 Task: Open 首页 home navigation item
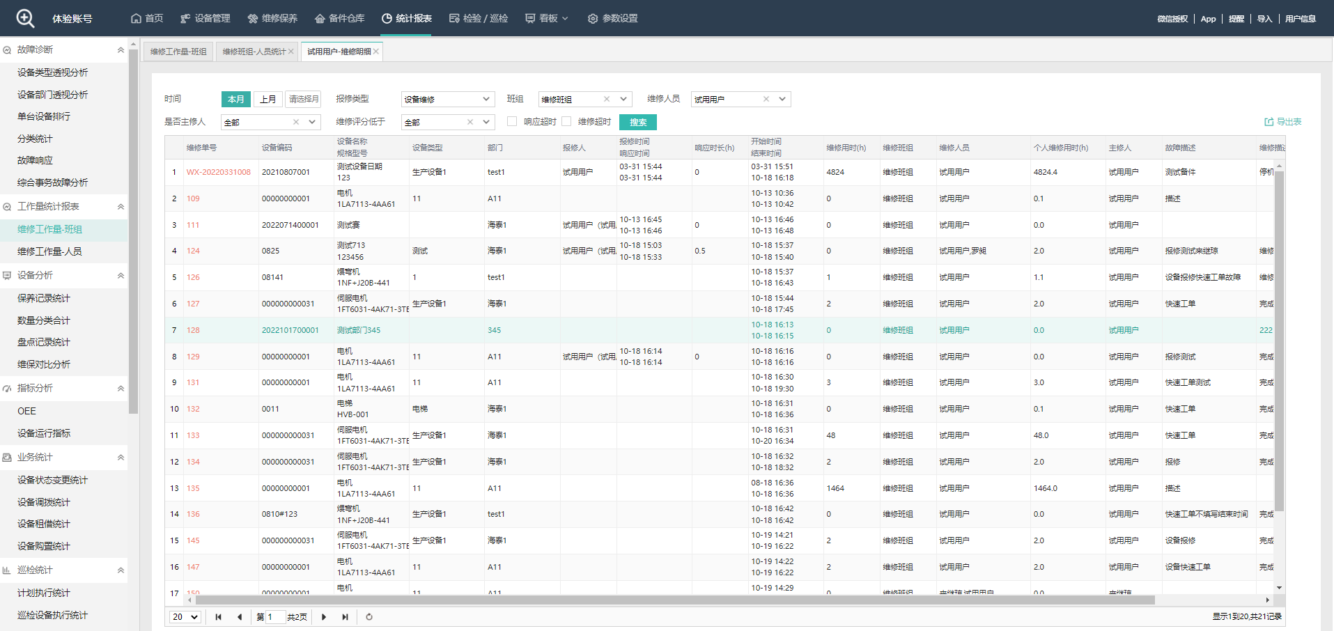pos(147,18)
